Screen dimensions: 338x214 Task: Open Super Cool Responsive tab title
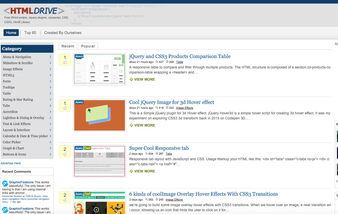pos(159,148)
